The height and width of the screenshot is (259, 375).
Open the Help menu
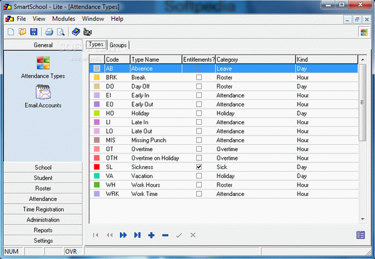117,19
